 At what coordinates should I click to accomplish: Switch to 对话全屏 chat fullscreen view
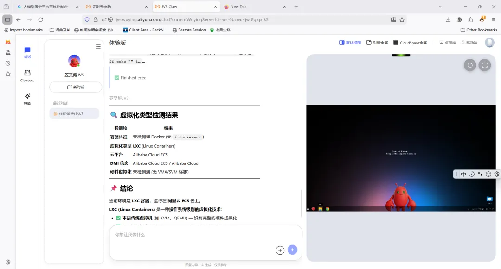[377, 43]
